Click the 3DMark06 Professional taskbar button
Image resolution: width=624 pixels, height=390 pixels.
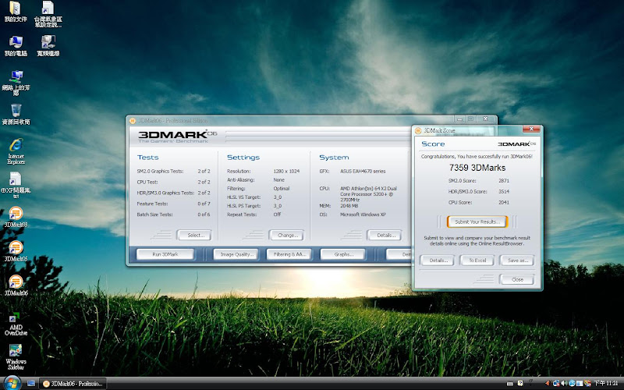point(73,384)
